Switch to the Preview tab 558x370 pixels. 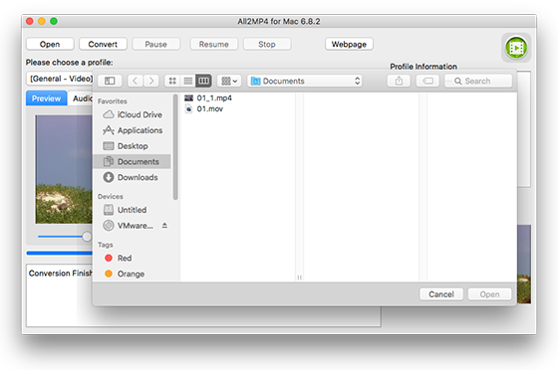click(x=46, y=98)
